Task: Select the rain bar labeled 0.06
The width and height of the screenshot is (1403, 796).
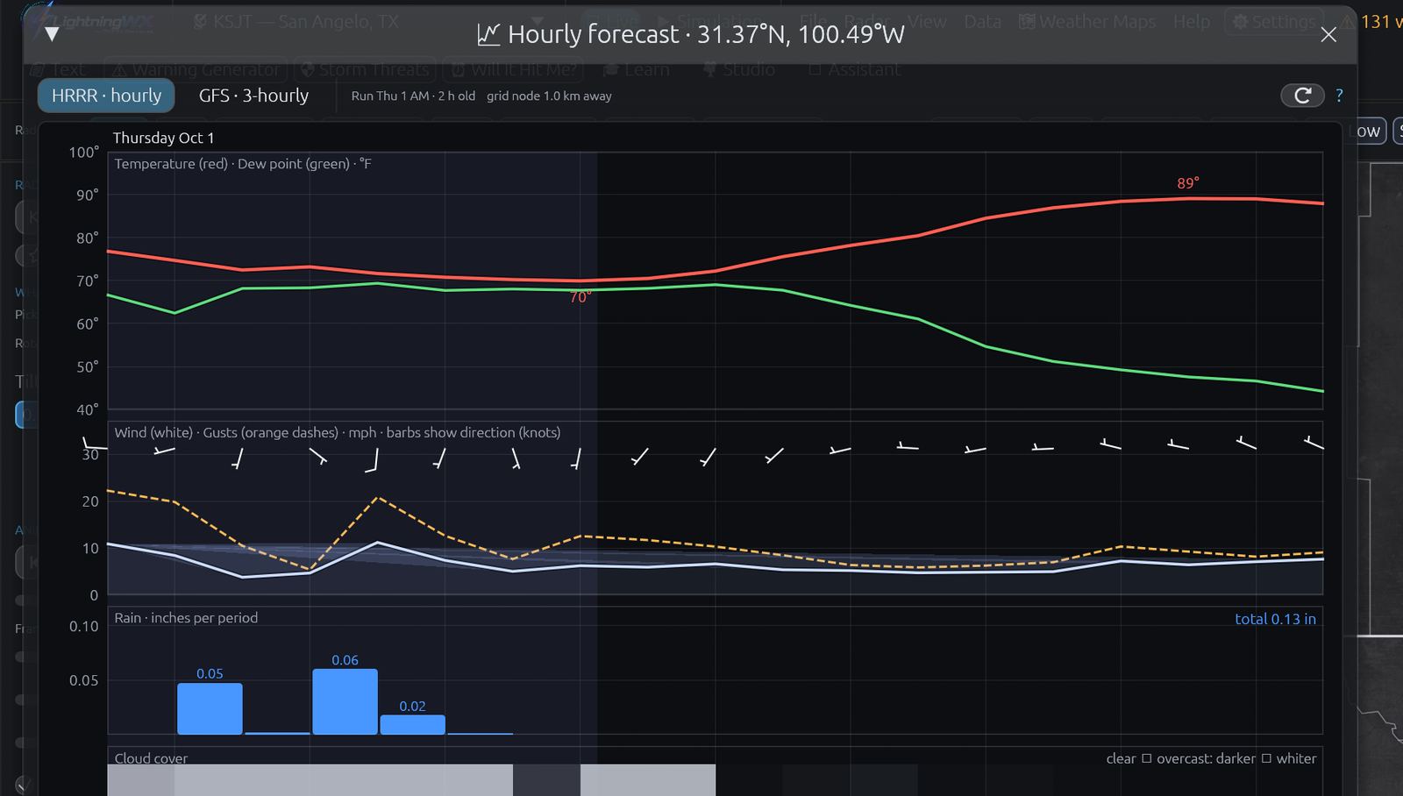Action: (345, 701)
